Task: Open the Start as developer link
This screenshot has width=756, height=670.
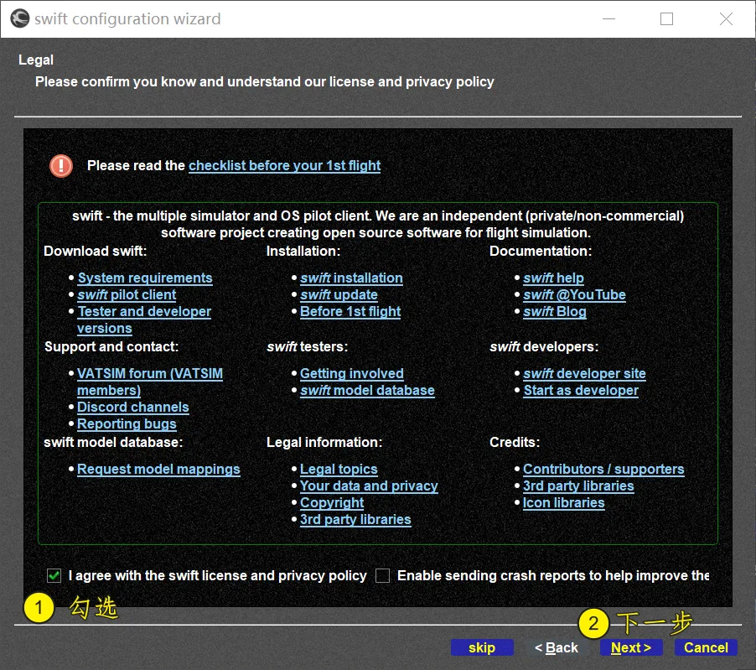Action: [x=581, y=390]
